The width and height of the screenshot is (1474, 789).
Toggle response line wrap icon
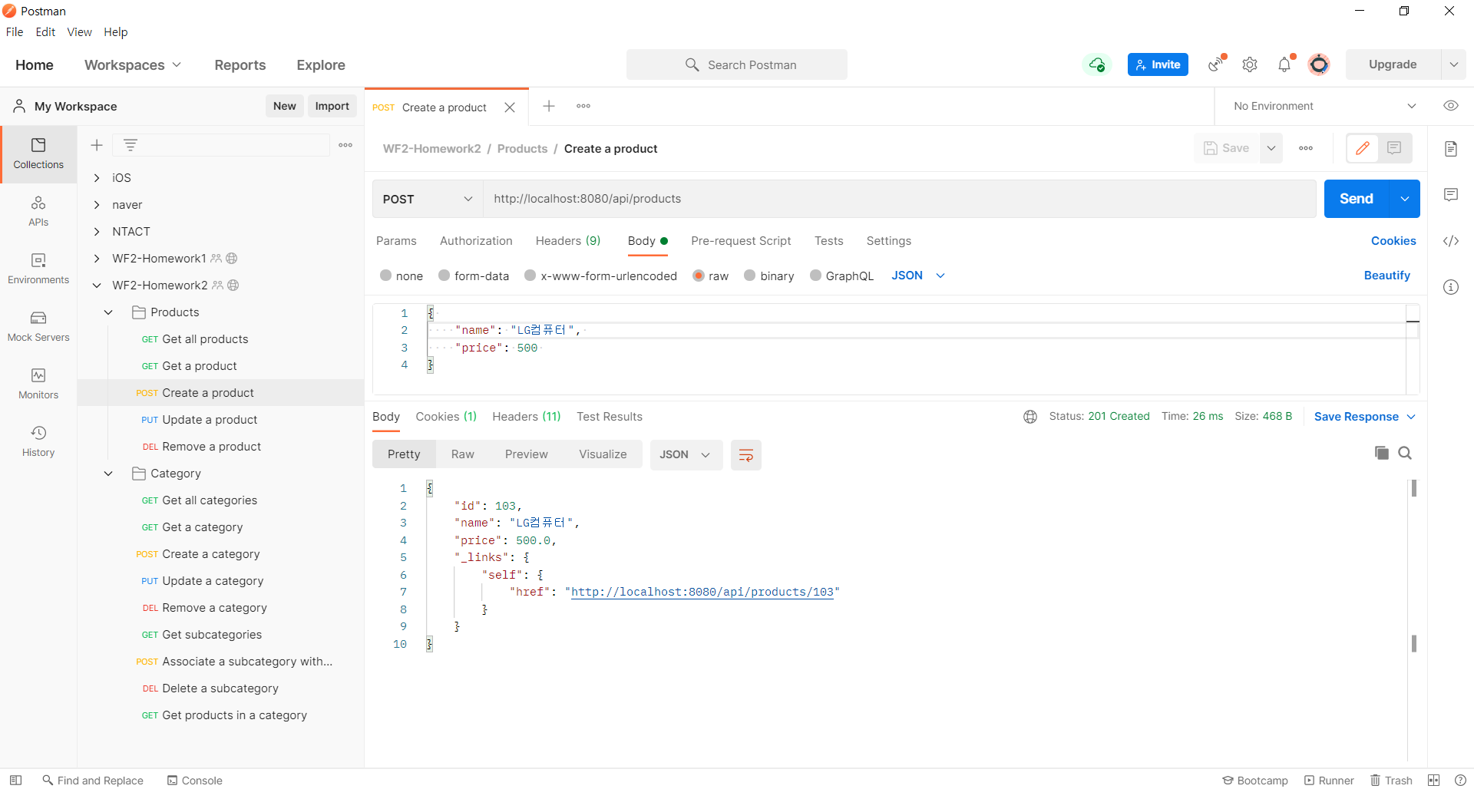click(745, 455)
